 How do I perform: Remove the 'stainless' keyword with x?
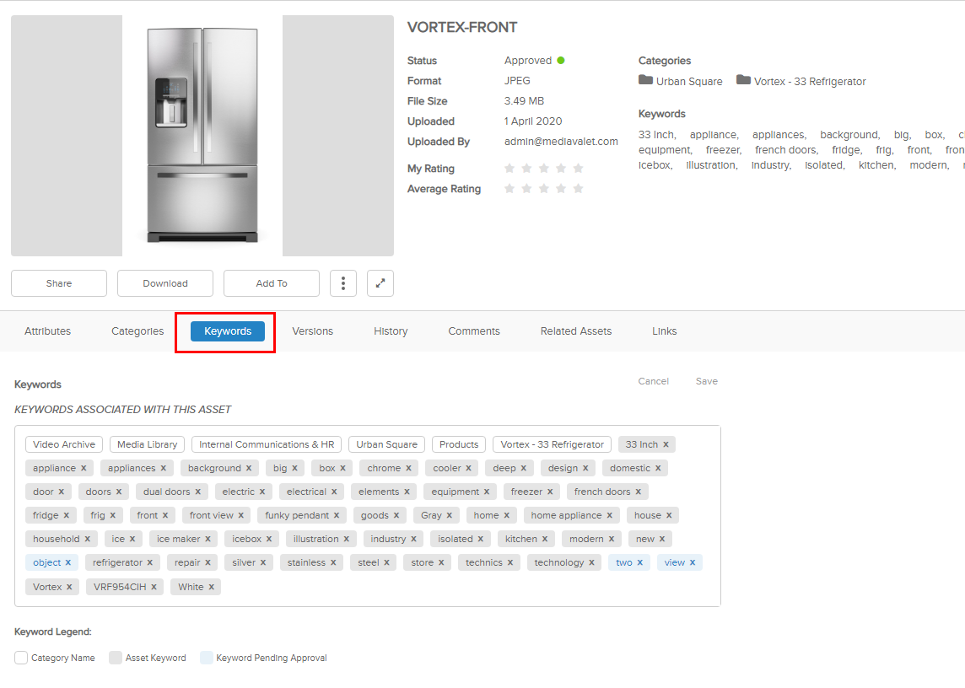coord(333,562)
